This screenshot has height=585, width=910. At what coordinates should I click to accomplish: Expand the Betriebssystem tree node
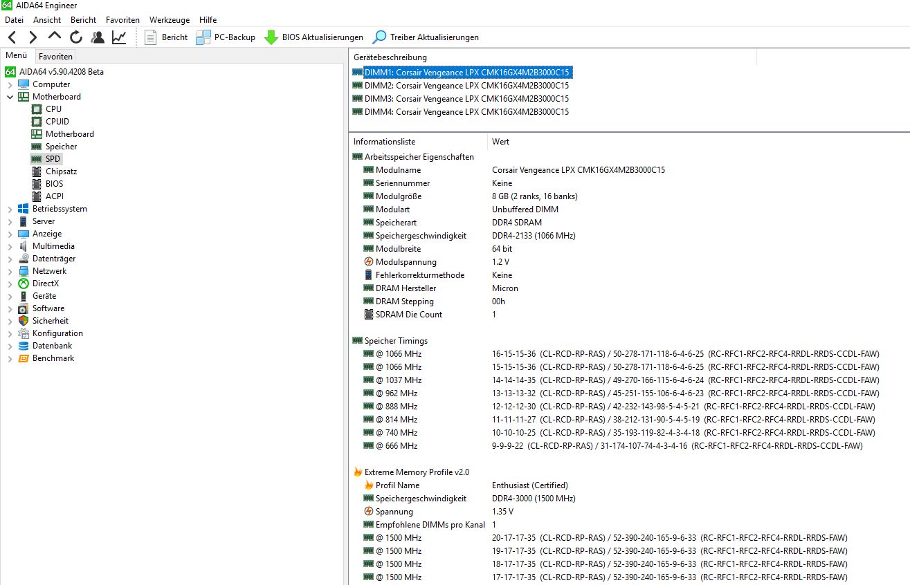(10, 209)
